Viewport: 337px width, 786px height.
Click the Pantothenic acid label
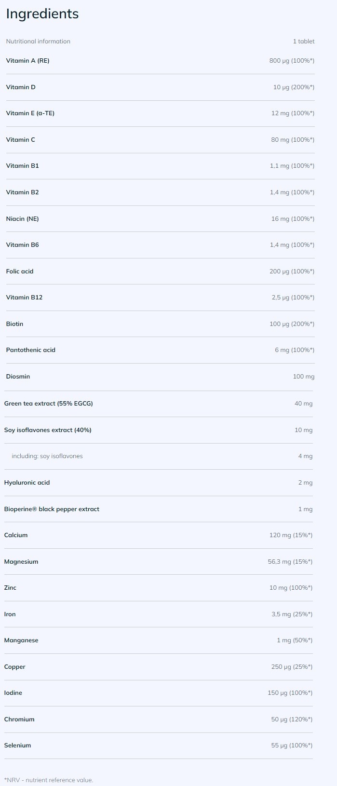[x=30, y=350]
